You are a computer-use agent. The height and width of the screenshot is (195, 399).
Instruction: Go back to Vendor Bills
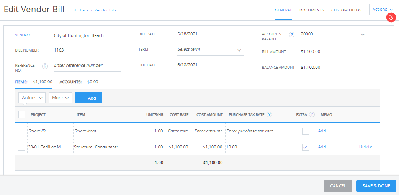95,10
